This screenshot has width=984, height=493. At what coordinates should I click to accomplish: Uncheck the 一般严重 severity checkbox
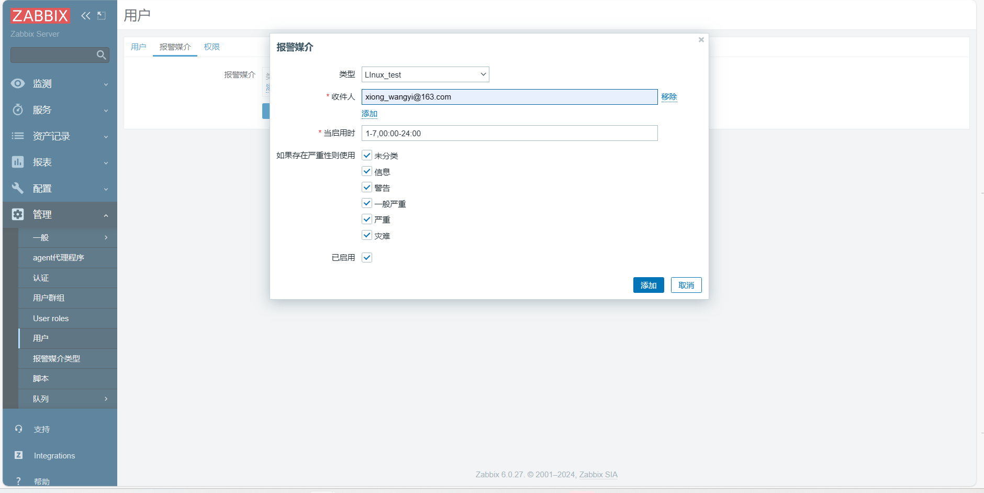(x=367, y=203)
